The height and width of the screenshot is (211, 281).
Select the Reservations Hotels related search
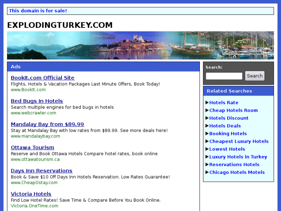click(234, 164)
